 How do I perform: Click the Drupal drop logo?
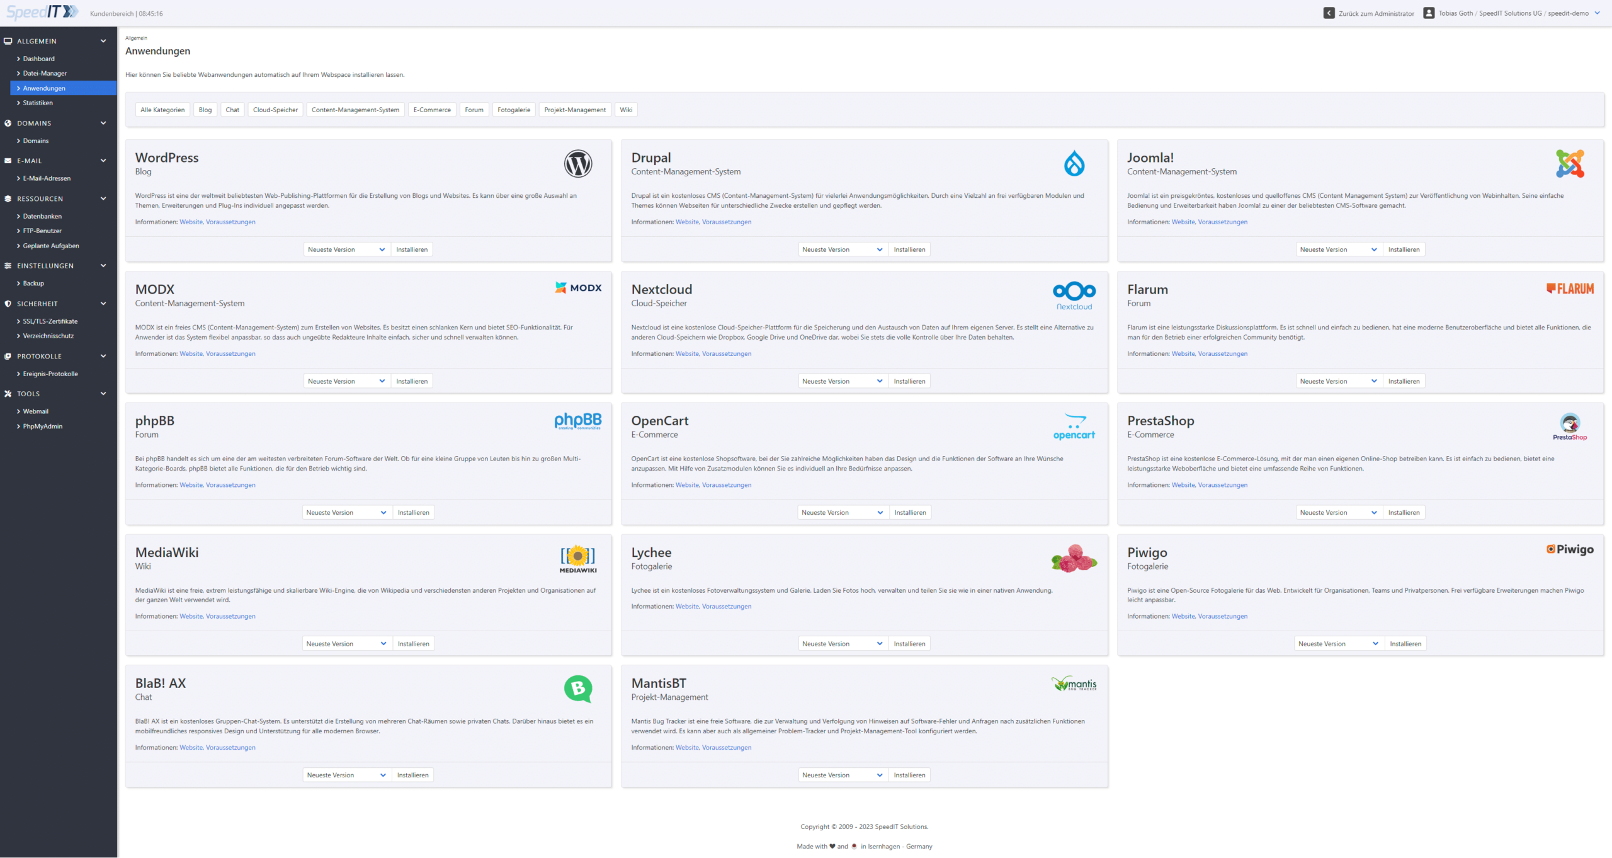pos(1074,163)
